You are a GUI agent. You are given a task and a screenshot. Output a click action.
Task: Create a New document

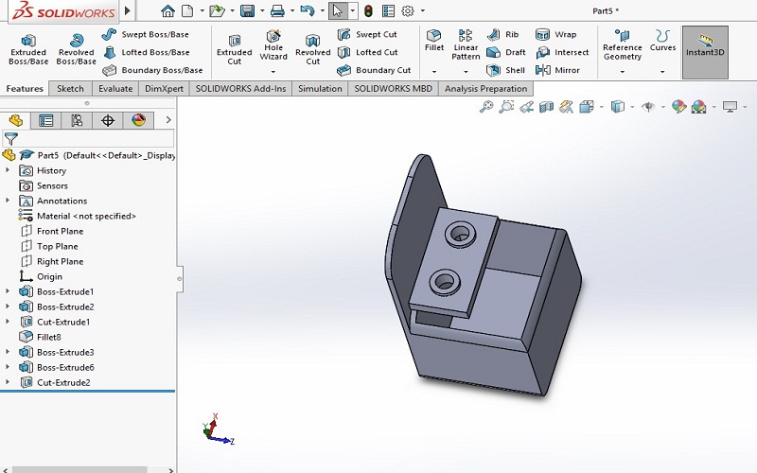click(187, 10)
